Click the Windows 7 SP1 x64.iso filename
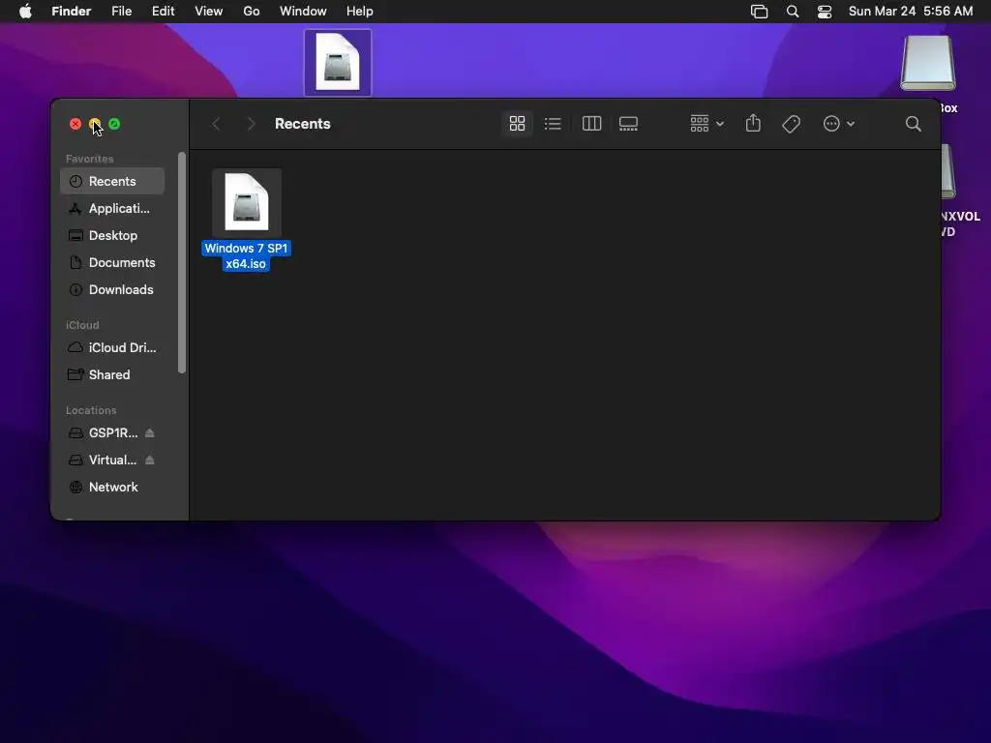Image resolution: width=991 pixels, height=743 pixels. [x=246, y=255]
